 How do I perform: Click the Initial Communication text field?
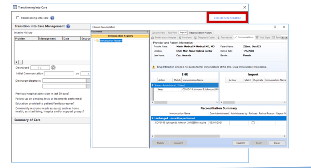coord(59,74)
